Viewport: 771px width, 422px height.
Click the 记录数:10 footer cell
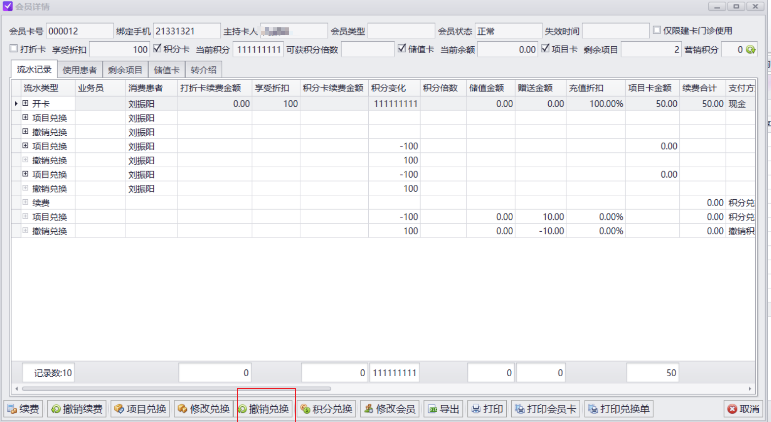[x=49, y=373]
